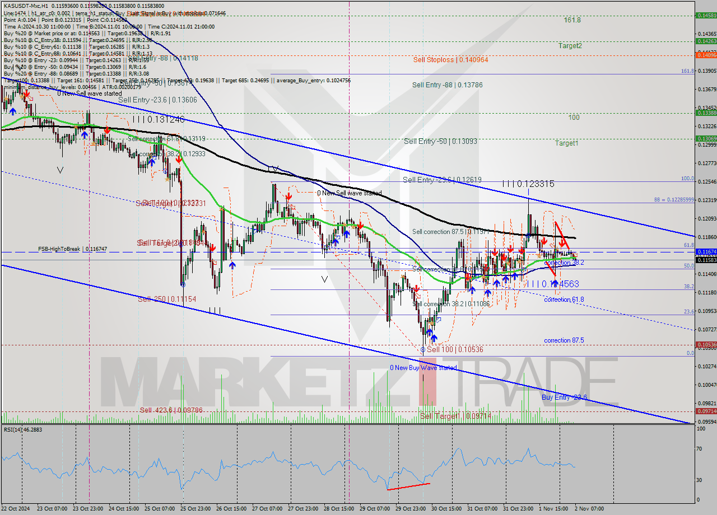Select the blue 100.0 Fibonacci level label
717x515 pixels.
(687, 179)
